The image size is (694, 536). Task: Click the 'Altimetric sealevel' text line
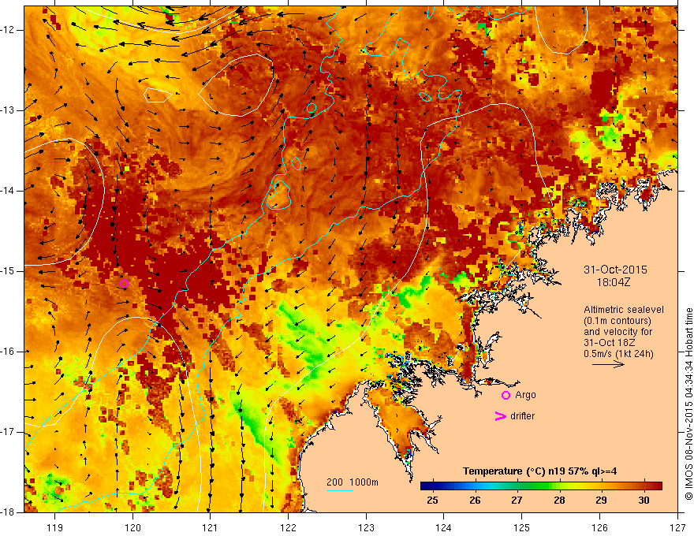[x=624, y=310]
